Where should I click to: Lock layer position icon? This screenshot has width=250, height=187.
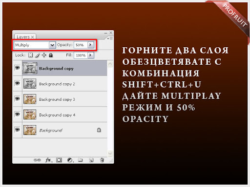click(44, 55)
